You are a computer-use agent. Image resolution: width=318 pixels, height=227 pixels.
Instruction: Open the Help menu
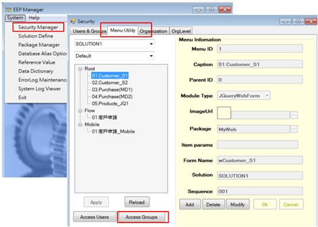pyautogui.click(x=34, y=18)
